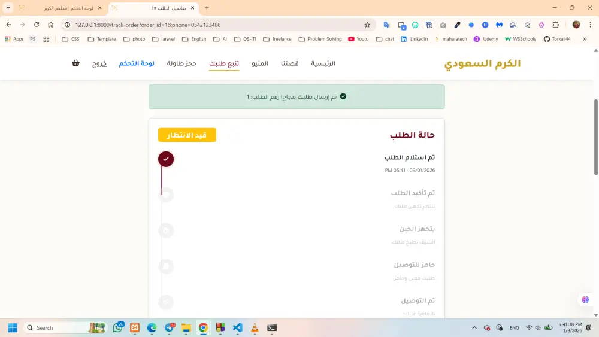This screenshot has width=599, height=337.
Task: Close the تفاصيل الطلب tab
Action: click(192, 8)
